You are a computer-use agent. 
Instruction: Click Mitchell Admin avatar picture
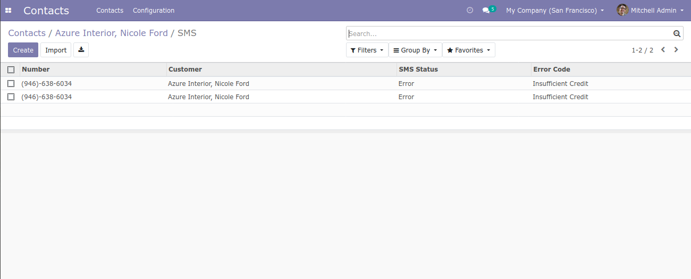pos(622,10)
